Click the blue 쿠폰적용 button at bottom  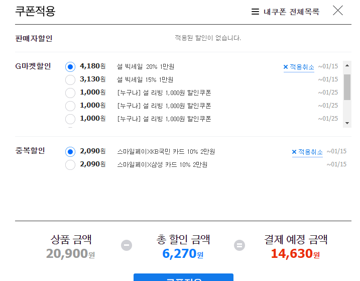coord(183,277)
